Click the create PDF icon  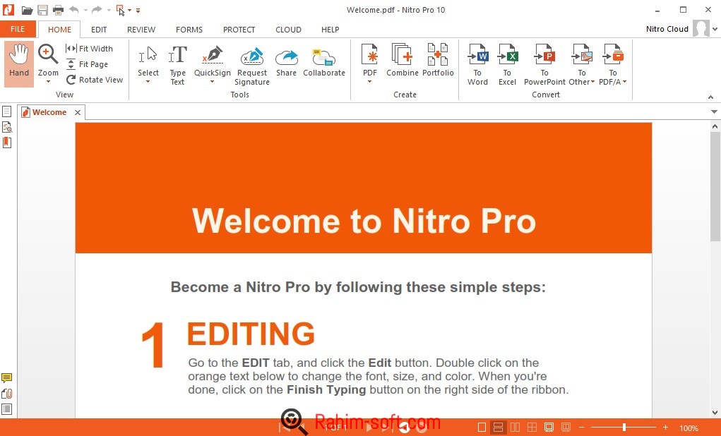click(370, 54)
